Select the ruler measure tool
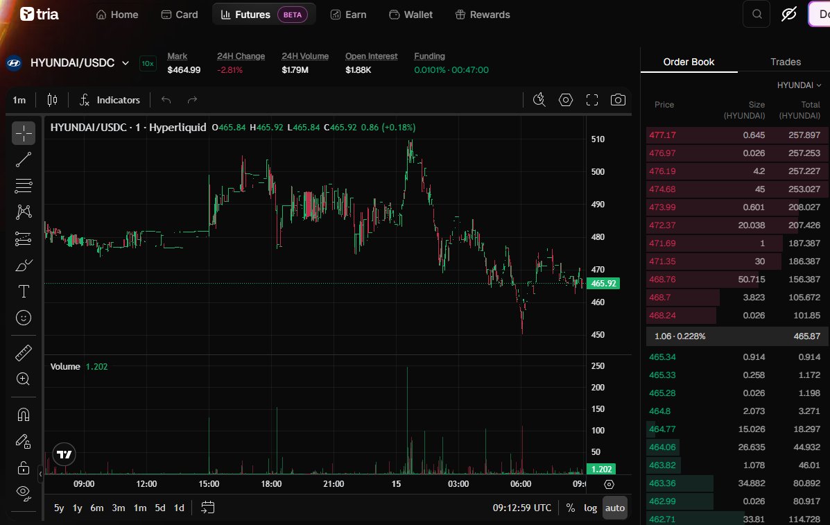The image size is (830, 525). [x=24, y=352]
